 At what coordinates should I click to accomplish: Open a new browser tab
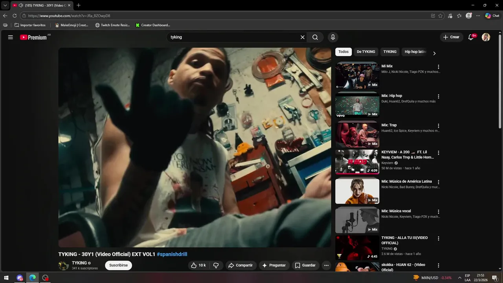(79, 5)
